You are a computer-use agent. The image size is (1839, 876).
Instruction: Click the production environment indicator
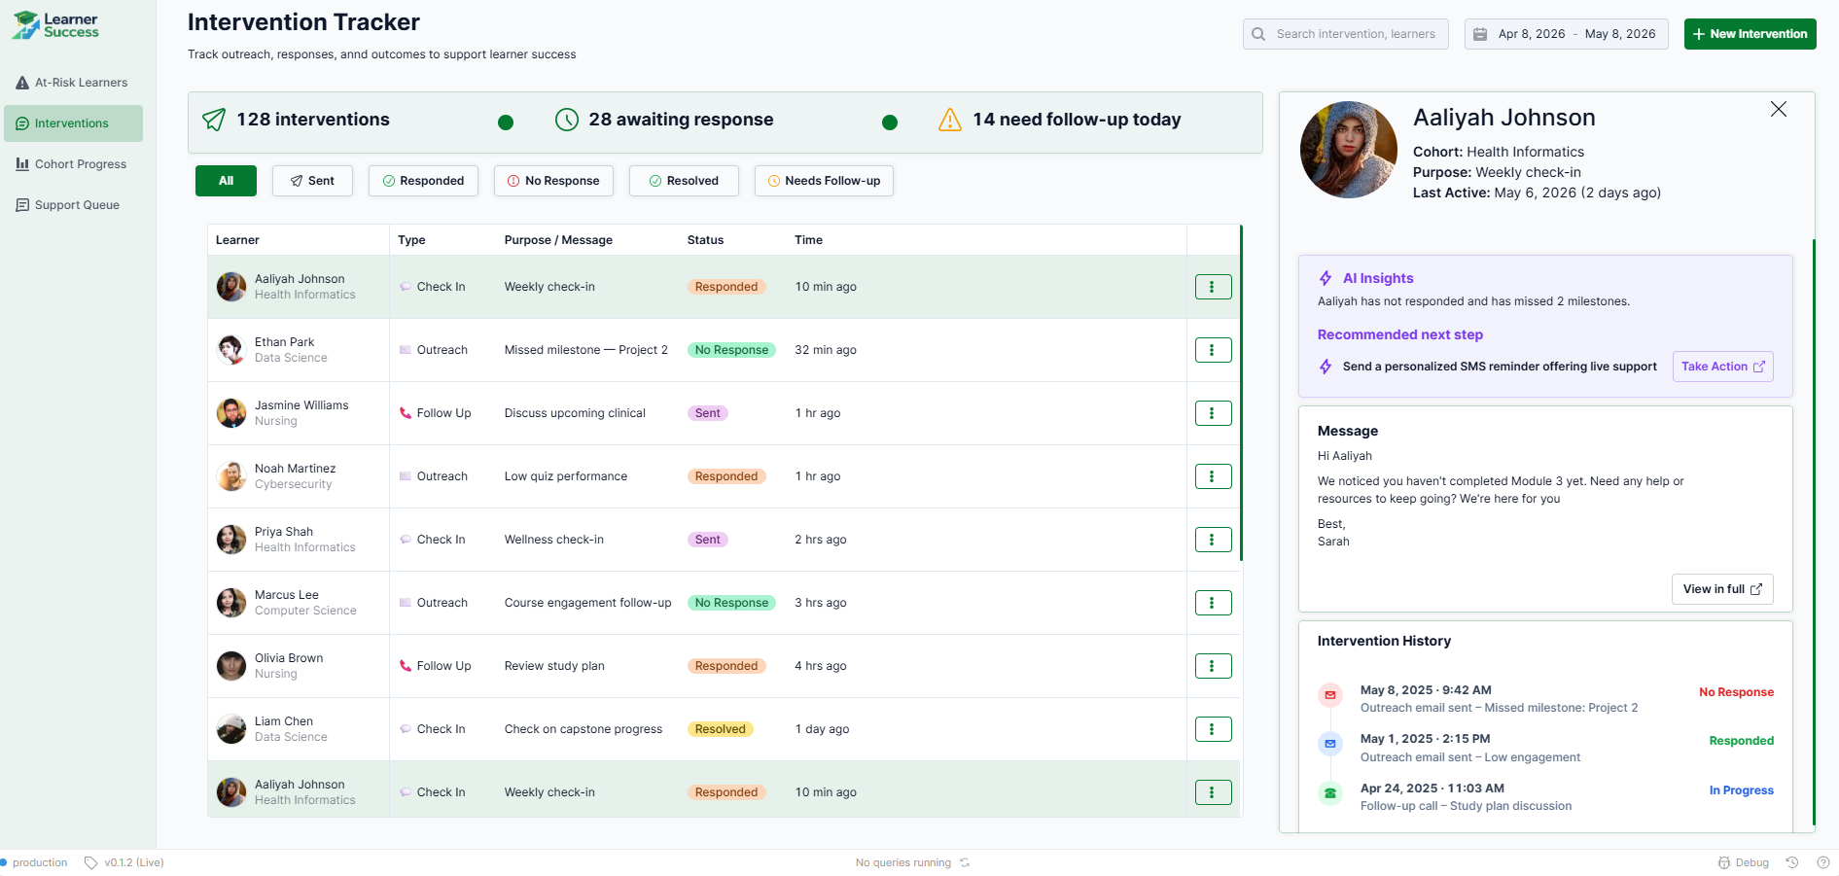(x=34, y=862)
